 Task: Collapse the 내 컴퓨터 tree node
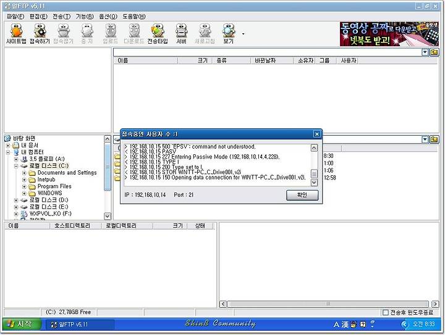[8, 152]
